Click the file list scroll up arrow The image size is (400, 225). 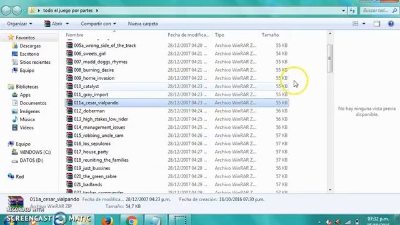(x=330, y=34)
